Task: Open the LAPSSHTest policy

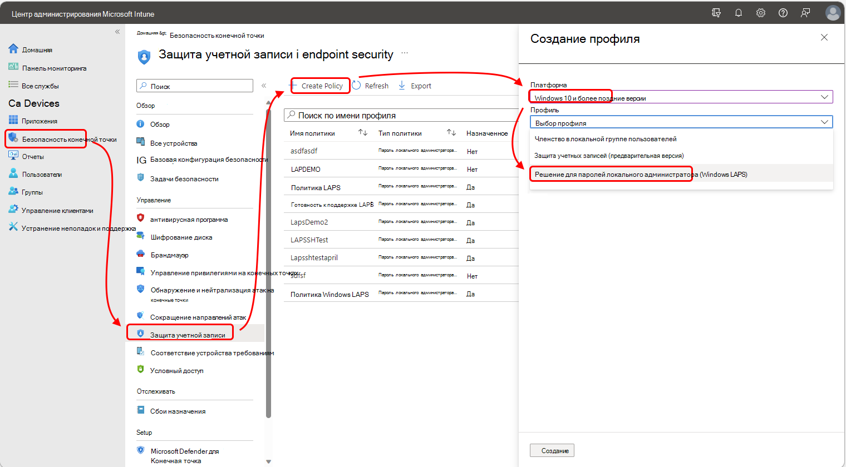Action: click(309, 240)
